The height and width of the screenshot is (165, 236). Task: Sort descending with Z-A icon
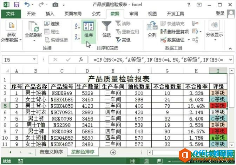pyautogui.click(x=77, y=37)
